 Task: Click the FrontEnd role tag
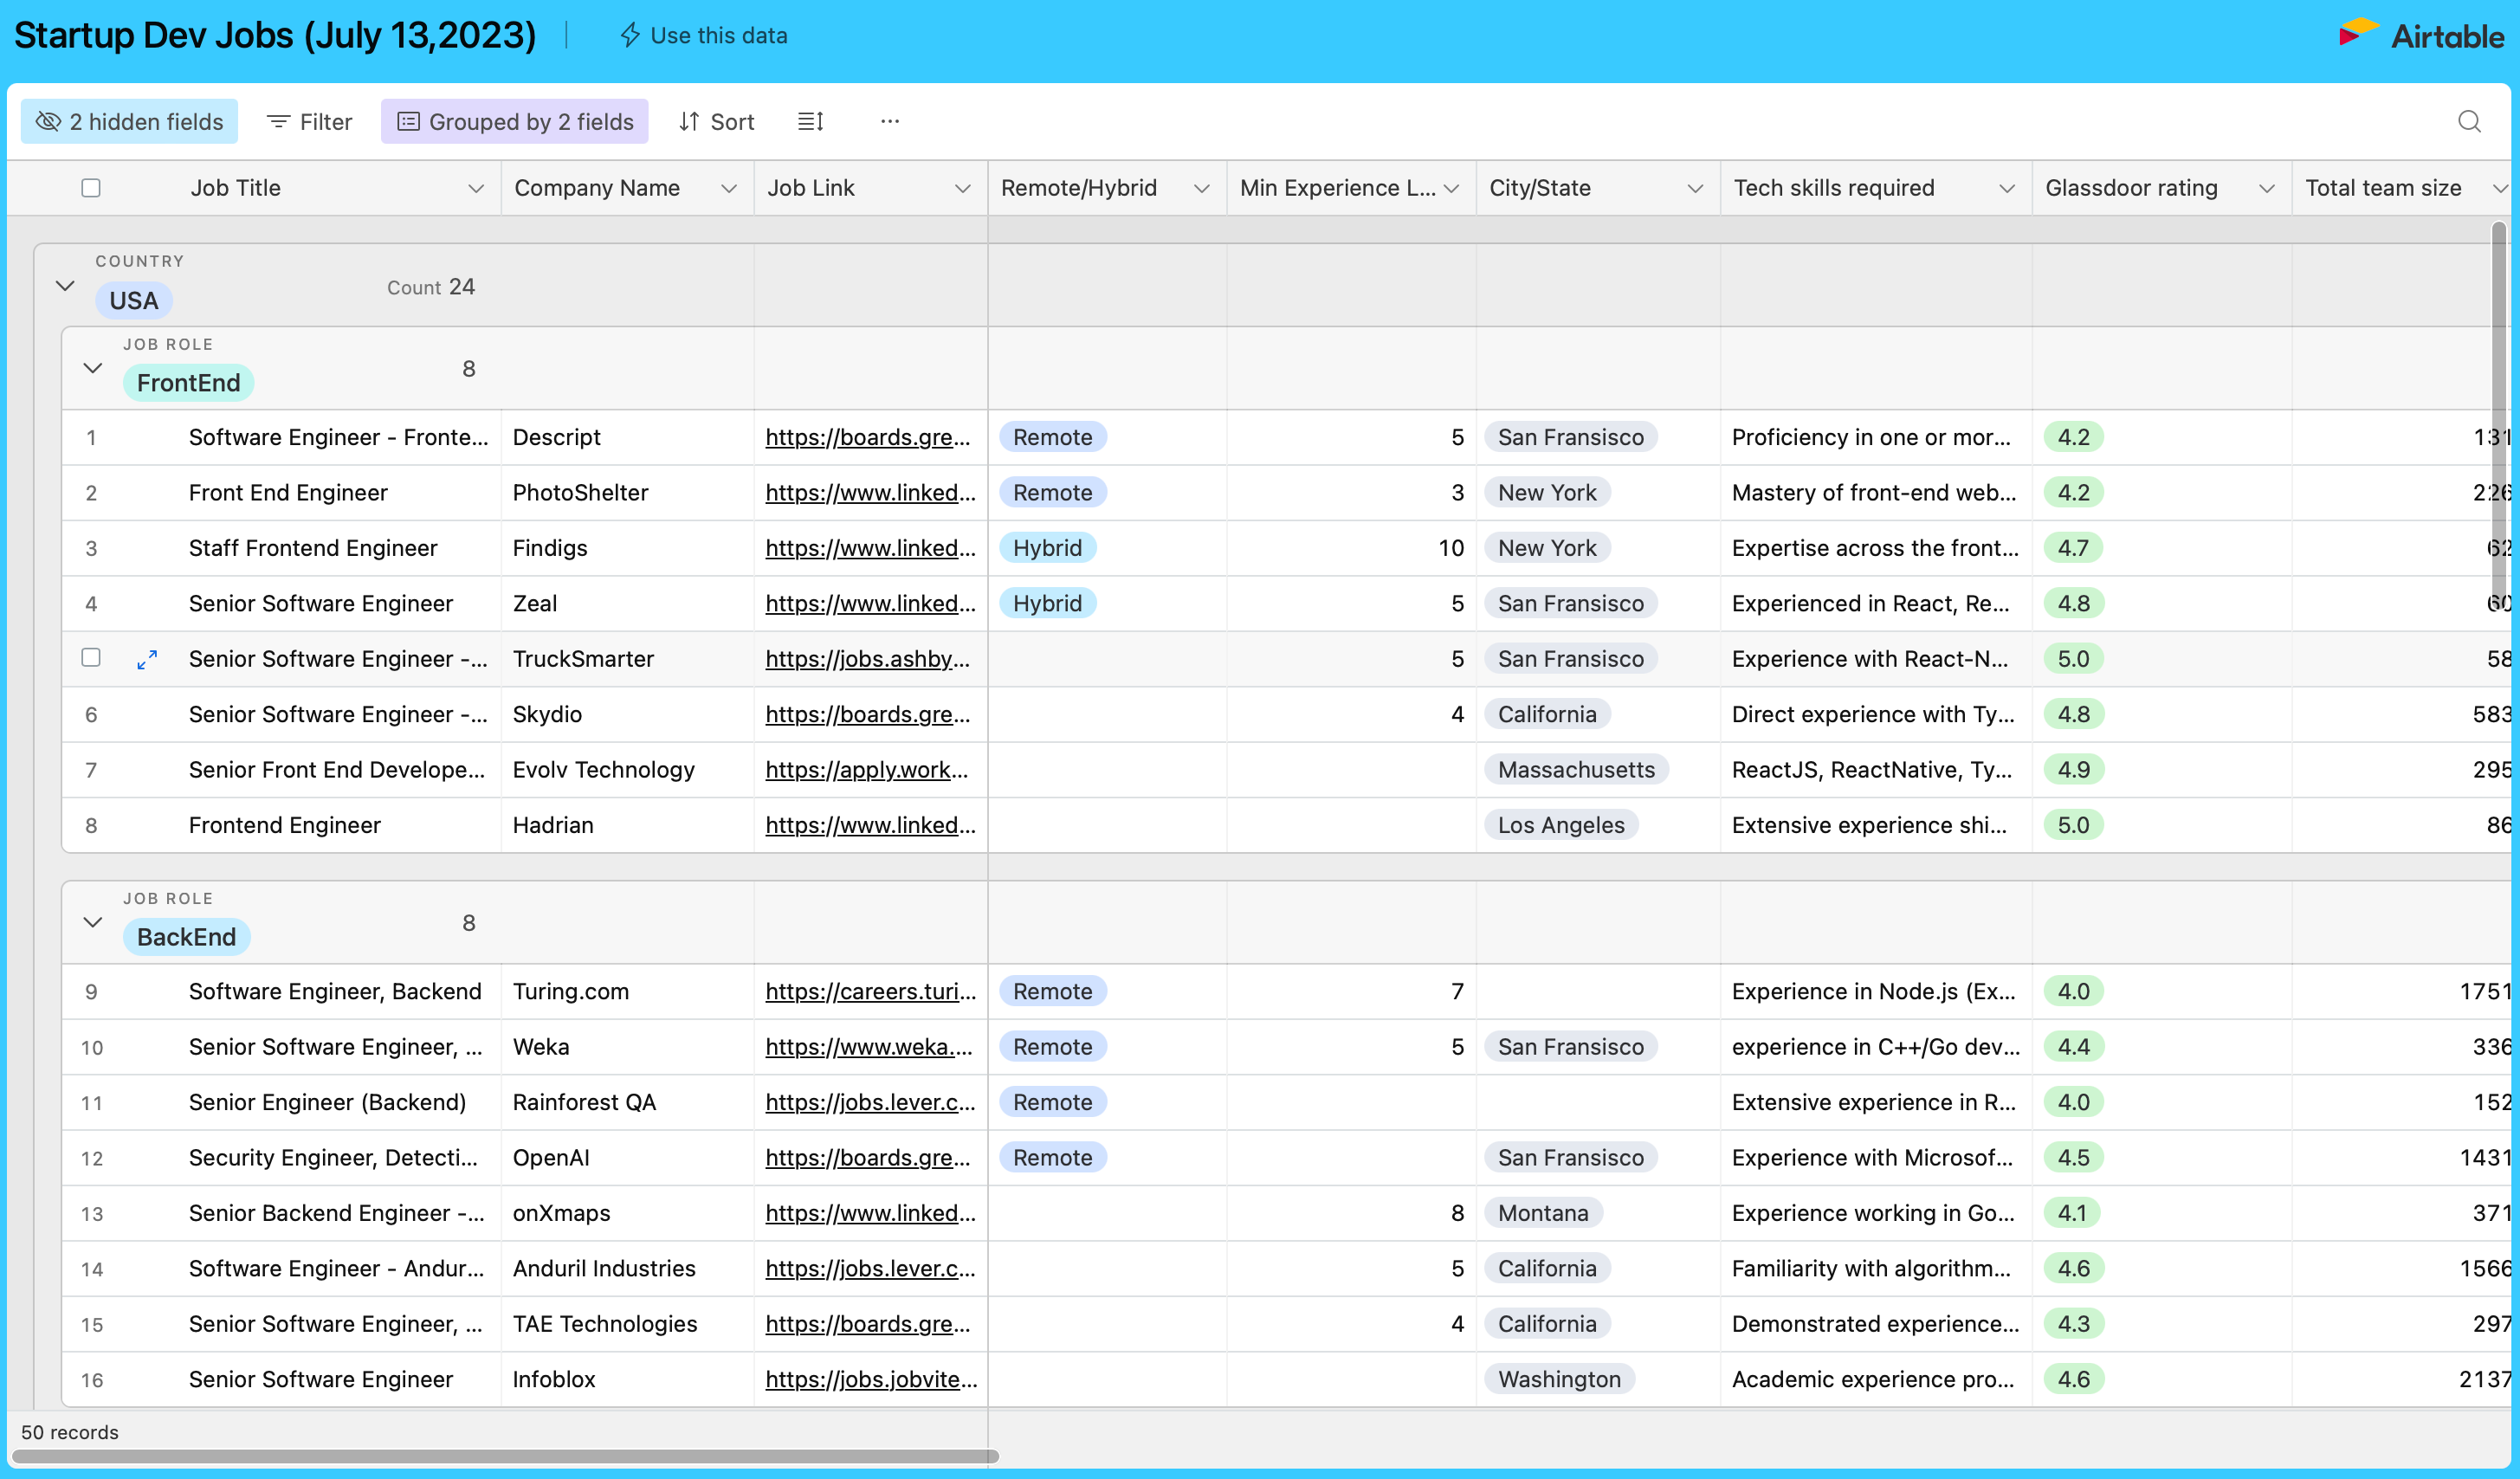tap(188, 383)
